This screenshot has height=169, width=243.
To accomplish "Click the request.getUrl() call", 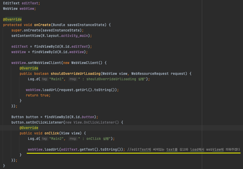I will (76, 90).
